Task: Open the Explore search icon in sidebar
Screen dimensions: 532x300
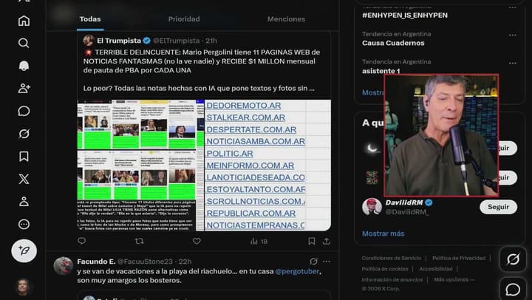Action: pyautogui.click(x=24, y=43)
